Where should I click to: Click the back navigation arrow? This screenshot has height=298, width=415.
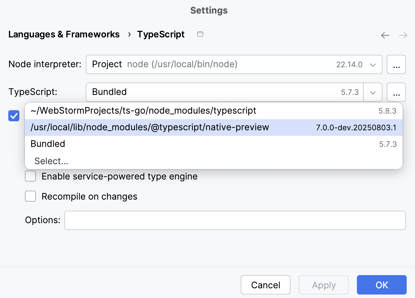[x=385, y=35]
